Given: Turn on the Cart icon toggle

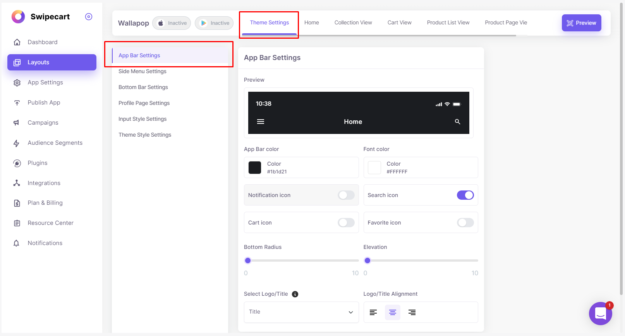Looking at the screenshot, I should point(346,223).
